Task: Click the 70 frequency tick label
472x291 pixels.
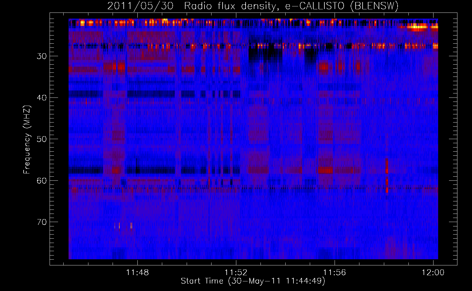Action: click(x=42, y=222)
